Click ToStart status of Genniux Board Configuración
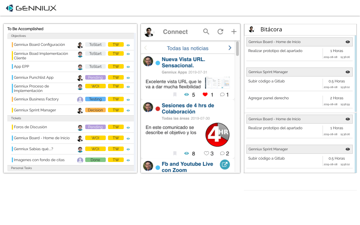Viewport: 360px width, 225px height. [95, 44]
